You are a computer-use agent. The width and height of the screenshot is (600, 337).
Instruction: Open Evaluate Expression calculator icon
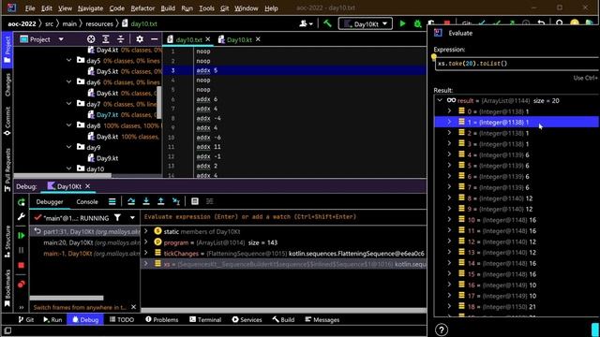pyautogui.click(x=195, y=201)
